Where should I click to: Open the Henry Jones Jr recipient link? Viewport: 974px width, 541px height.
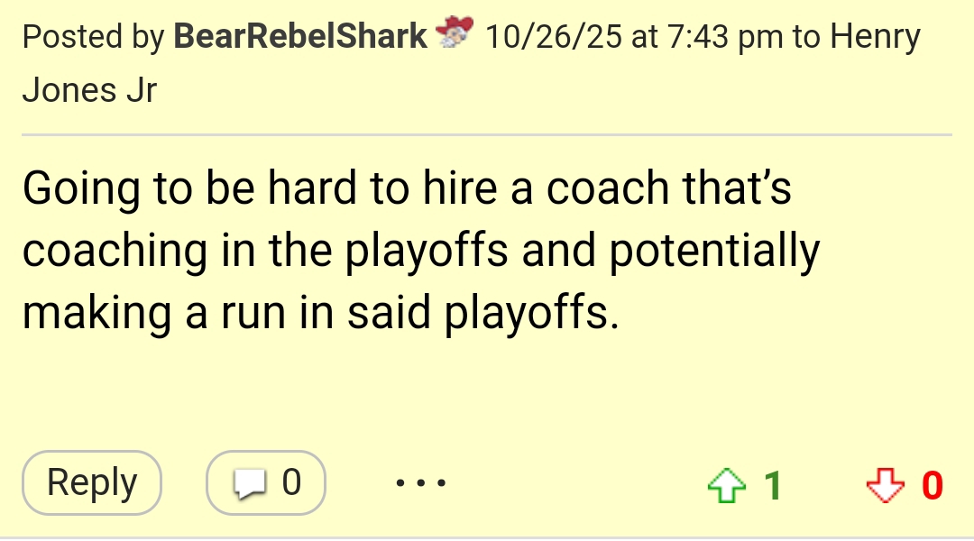[874, 37]
